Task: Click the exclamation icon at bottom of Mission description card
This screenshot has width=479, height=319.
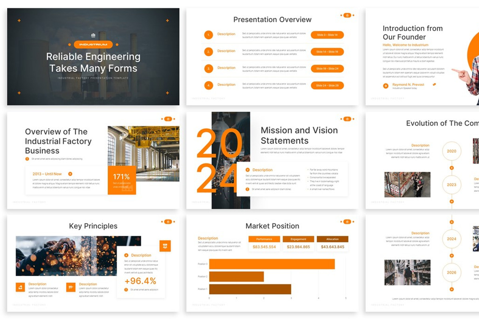Action: pyautogui.click(x=247, y=189)
